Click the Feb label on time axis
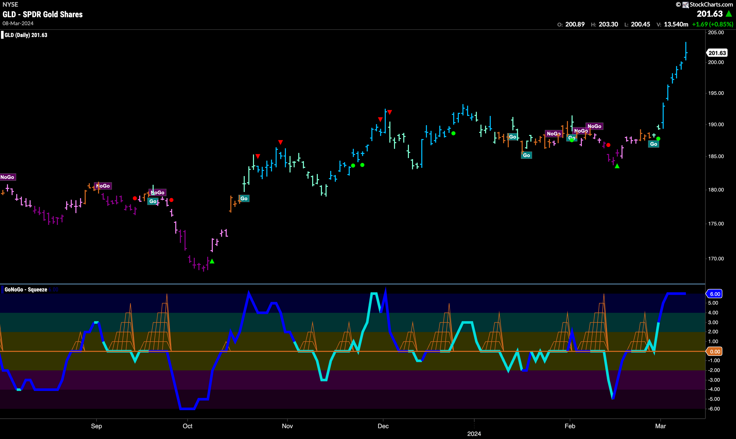 [570, 426]
